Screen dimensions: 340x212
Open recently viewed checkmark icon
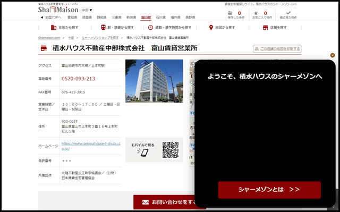click(288, 13)
